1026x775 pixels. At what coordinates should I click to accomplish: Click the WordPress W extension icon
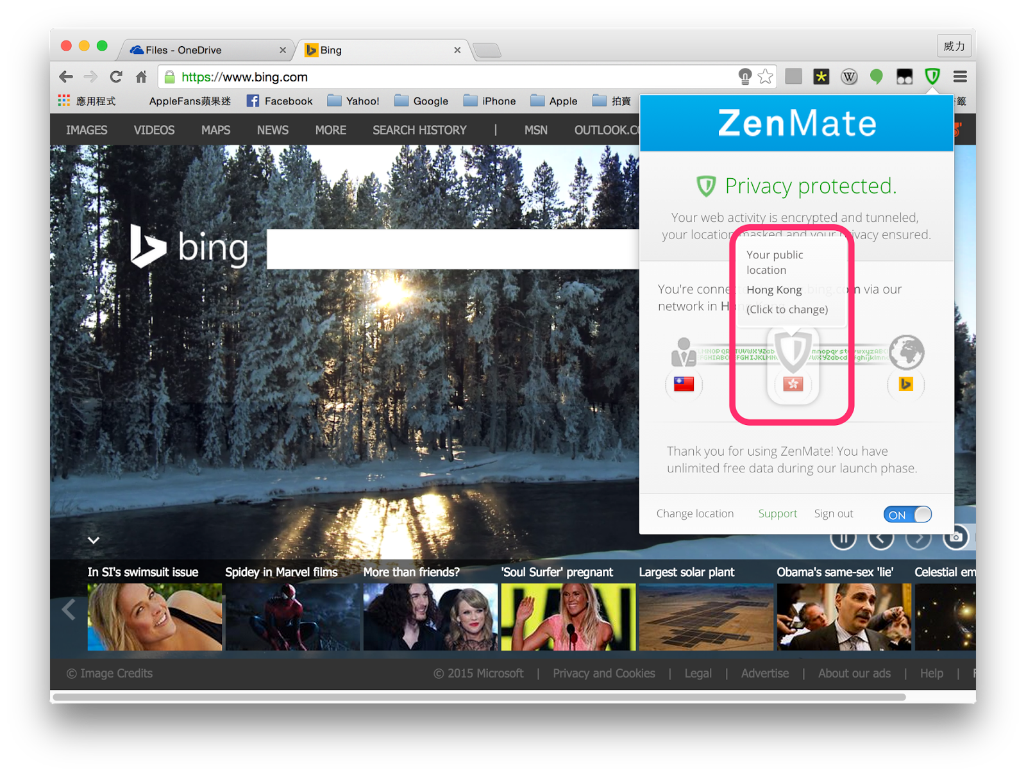pyautogui.click(x=849, y=77)
